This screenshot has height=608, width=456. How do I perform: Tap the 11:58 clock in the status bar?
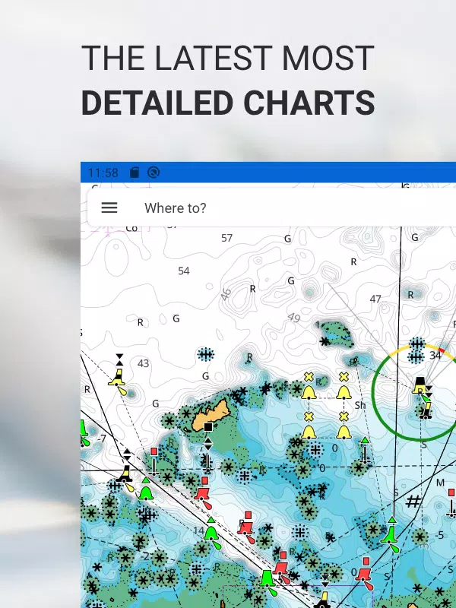[103, 173]
